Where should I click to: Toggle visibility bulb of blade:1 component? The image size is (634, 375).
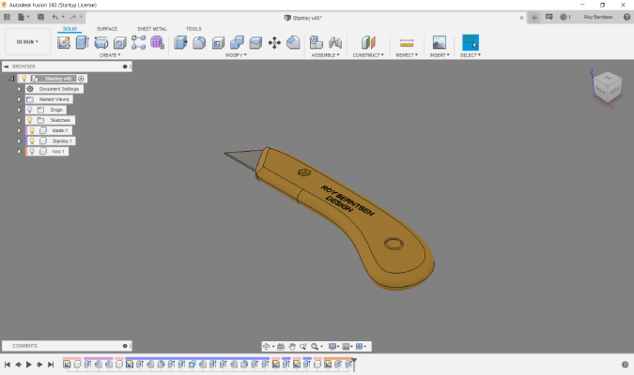[32, 130]
